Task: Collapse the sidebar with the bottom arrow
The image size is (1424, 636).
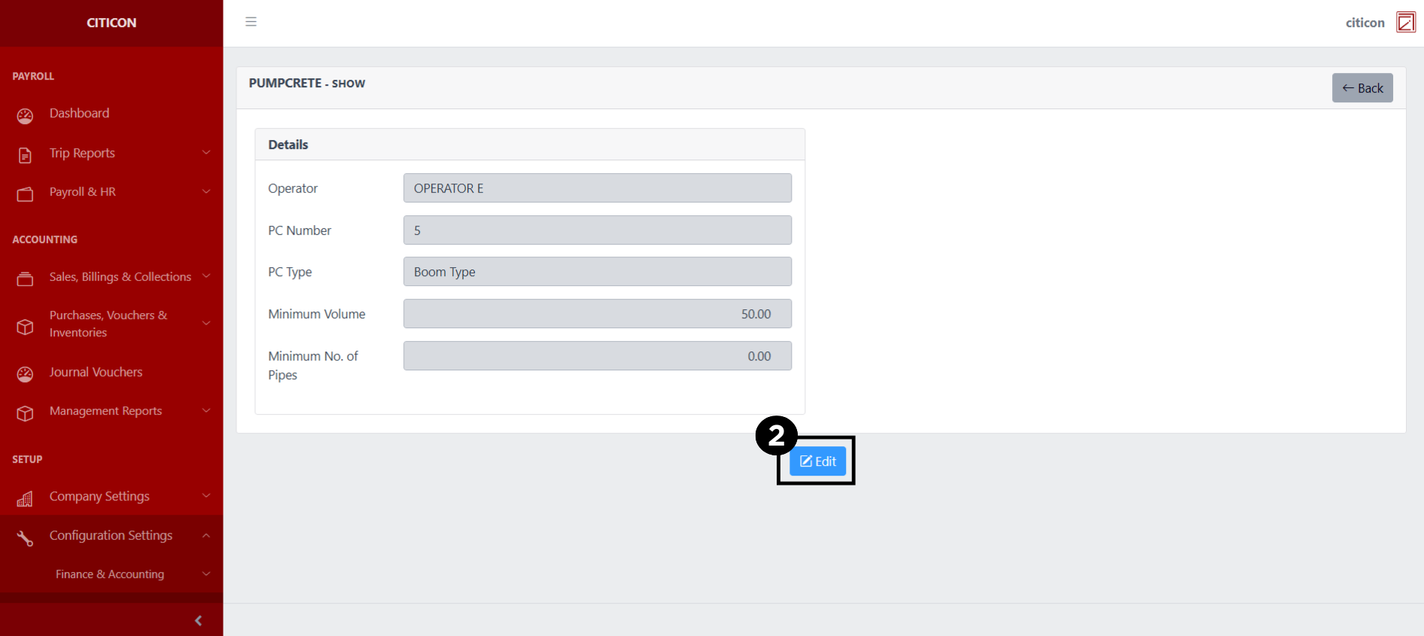Action: tap(198, 620)
